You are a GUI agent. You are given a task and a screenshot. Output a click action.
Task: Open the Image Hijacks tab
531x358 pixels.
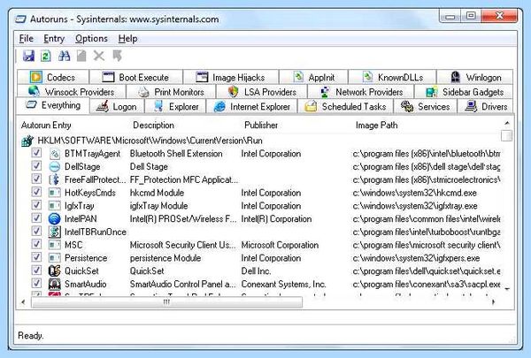(x=231, y=77)
